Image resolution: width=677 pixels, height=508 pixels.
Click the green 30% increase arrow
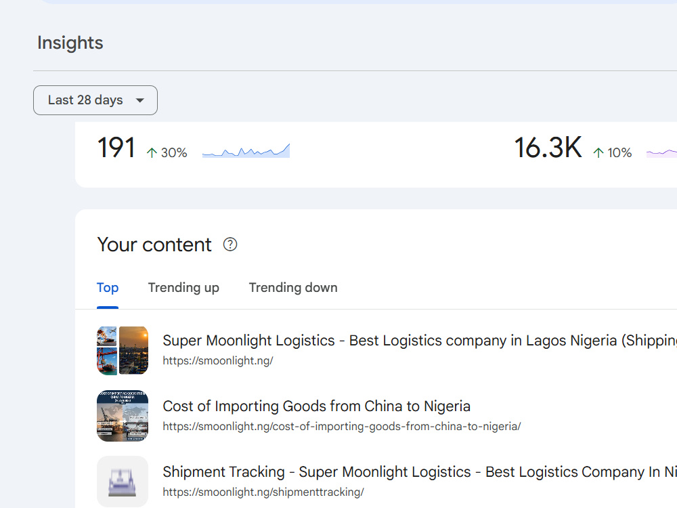point(152,152)
